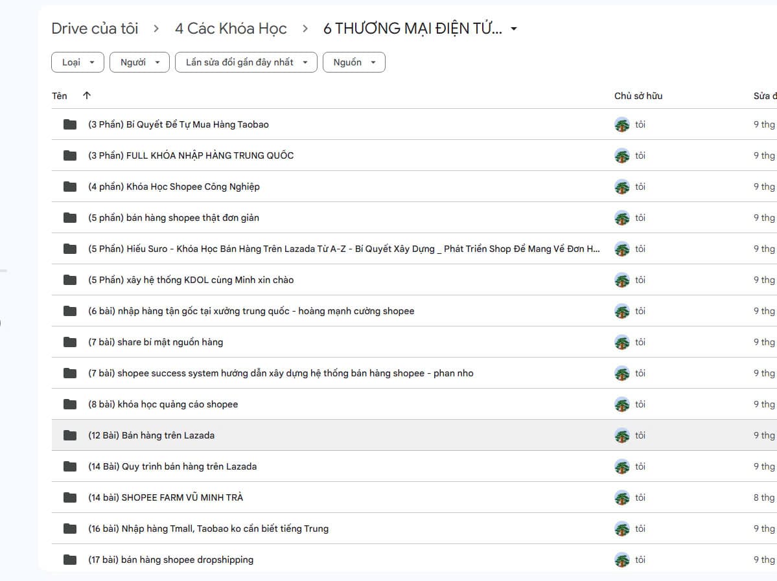
Task: Click folder icon for bán hàng shopee thật đơn giản
Action: point(70,218)
